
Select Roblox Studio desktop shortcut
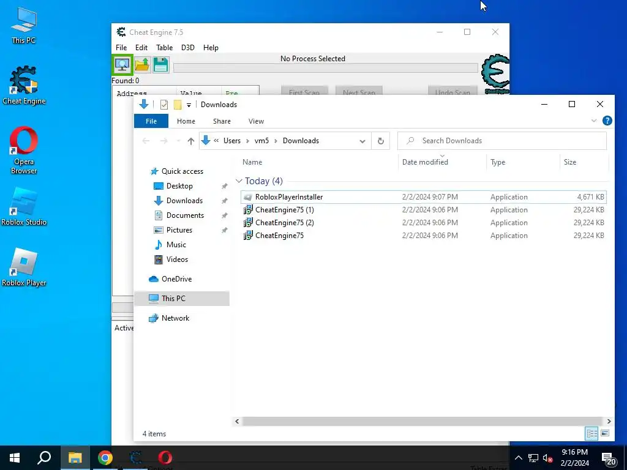coord(24,207)
